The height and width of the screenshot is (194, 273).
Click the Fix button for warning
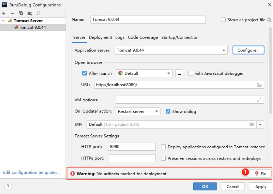click(260, 174)
